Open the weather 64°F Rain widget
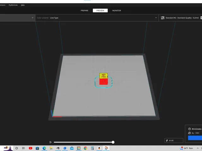 (x=187, y=148)
